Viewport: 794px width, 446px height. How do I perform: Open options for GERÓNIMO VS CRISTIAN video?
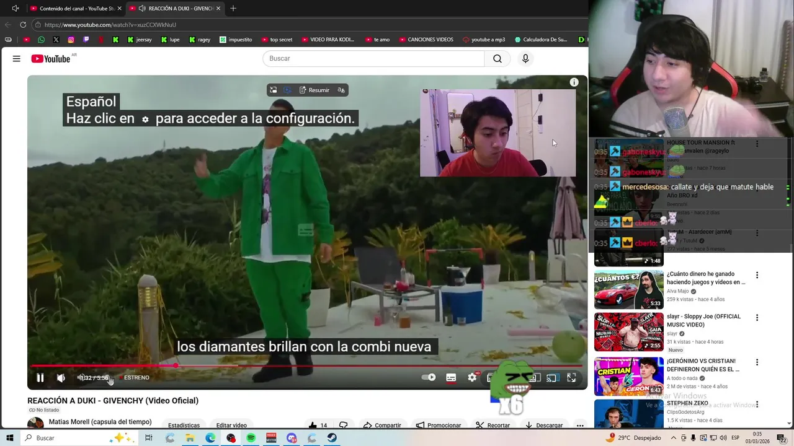(x=757, y=362)
